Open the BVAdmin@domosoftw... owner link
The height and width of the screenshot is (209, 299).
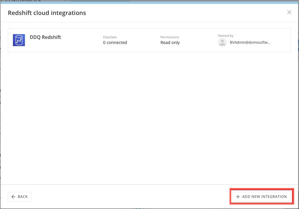250,43
